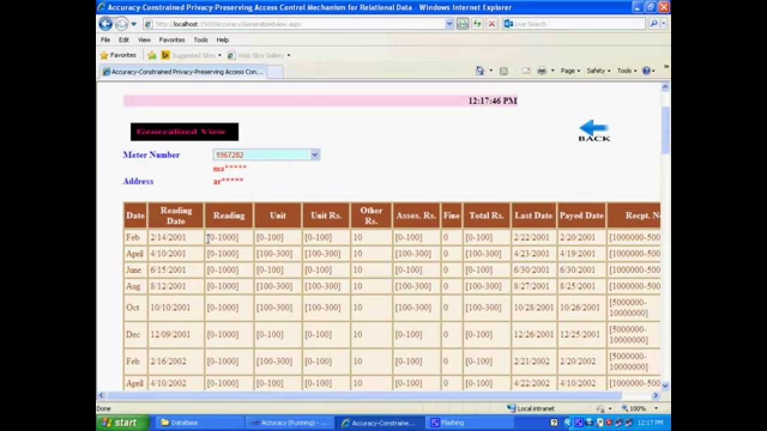The image size is (767, 431).
Task: Open the Favorites menu in the menu bar
Action: point(172,40)
